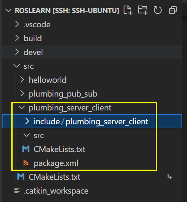Select the ROSLEARN [SSH: SSH-UBUNTU] header
The height and width of the screenshot is (202, 187).
point(67,10)
